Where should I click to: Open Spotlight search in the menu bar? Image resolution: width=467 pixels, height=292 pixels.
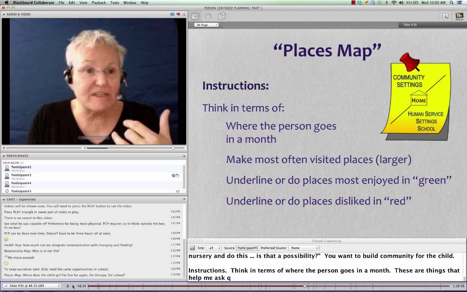pyautogui.click(x=452, y=2)
